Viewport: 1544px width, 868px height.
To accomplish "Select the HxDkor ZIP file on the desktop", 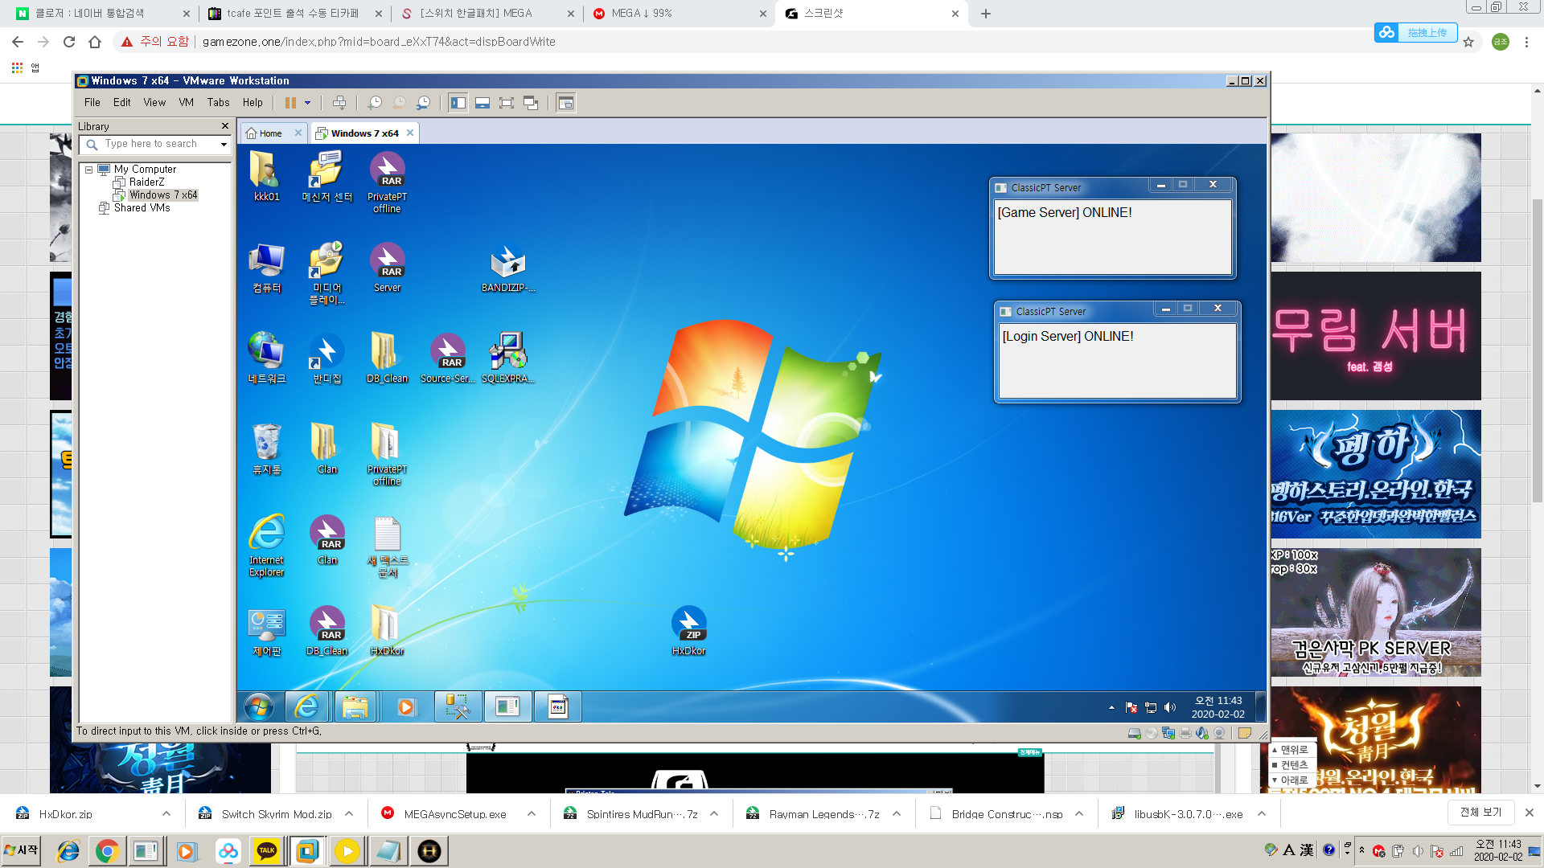I will pos(689,631).
